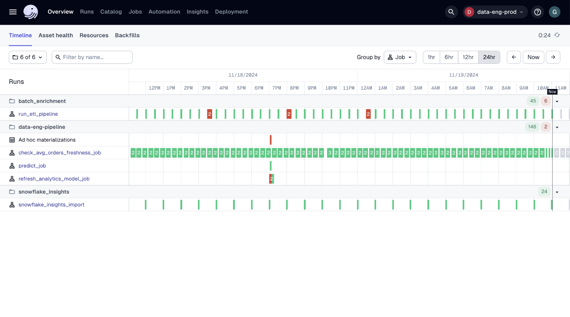Click the Dagster logo
The width and height of the screenshot is (570, 317).
(30, 12)
